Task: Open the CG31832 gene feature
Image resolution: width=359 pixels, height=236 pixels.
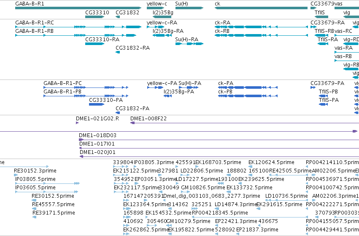Action: coord(118,17)
